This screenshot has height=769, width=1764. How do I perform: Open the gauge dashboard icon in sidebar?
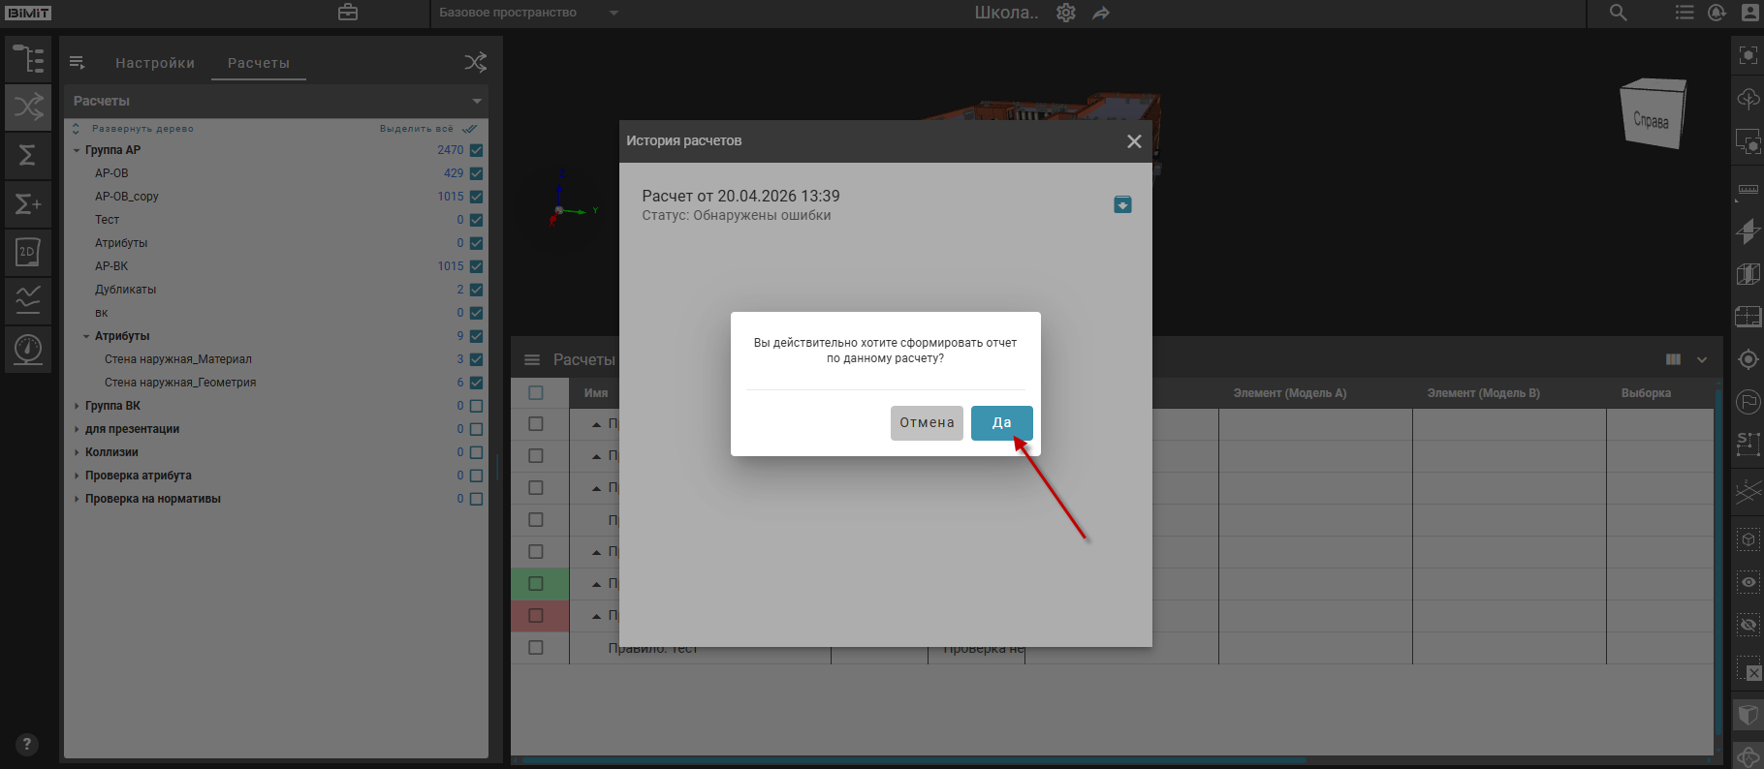coord(28,349)
